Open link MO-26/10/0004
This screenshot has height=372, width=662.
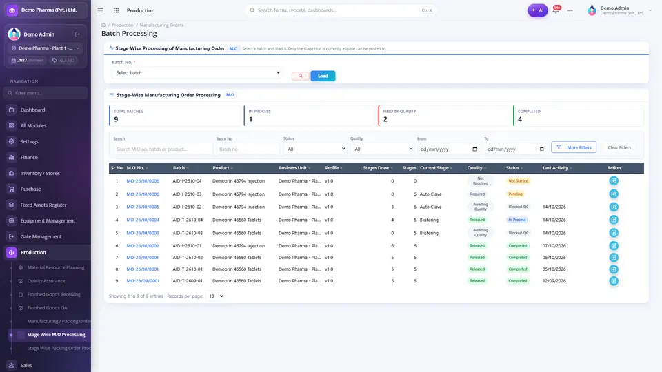tap(143, 220)
